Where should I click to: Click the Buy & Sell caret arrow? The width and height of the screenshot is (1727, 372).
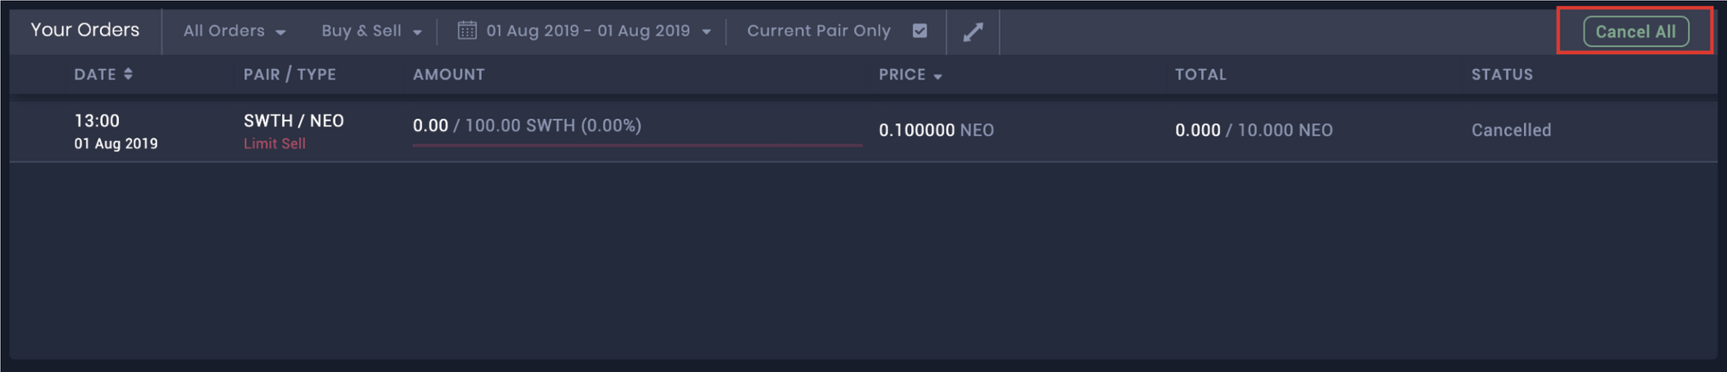[x=417, y=33]
